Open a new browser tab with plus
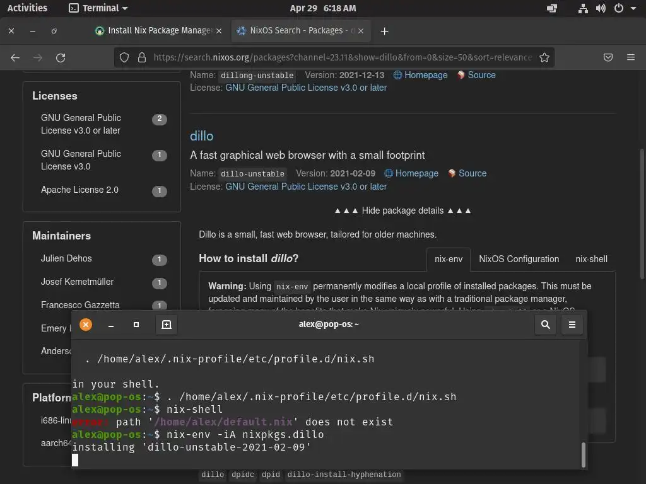Image resolution: width=646 pixels, height=484 pixels. pyautogui.click(x=384, y=32)
